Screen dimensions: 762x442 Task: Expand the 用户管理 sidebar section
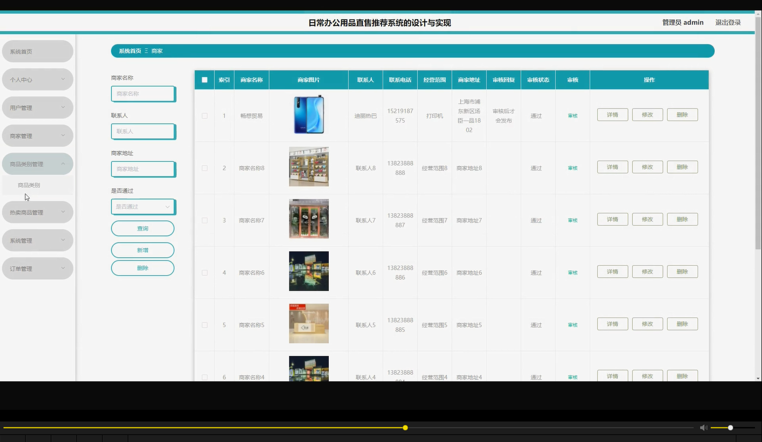tap(37, 107)
